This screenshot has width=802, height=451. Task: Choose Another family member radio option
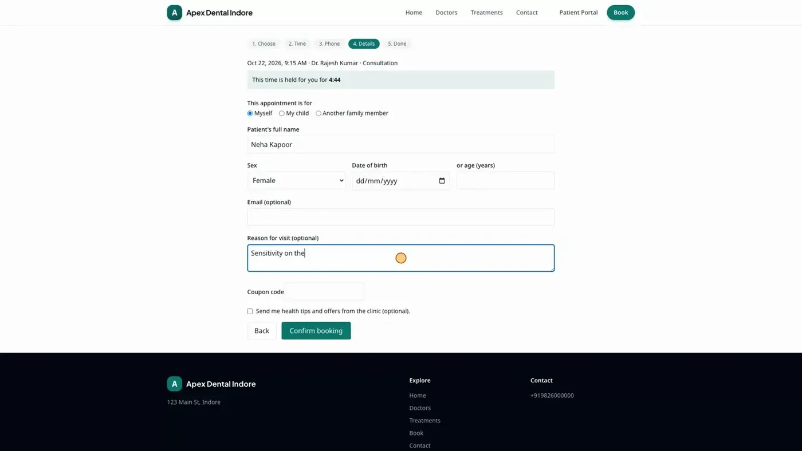click(319, 113)
